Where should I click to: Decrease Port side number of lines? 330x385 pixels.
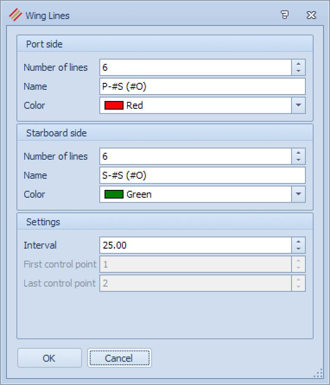coord(298,71)
